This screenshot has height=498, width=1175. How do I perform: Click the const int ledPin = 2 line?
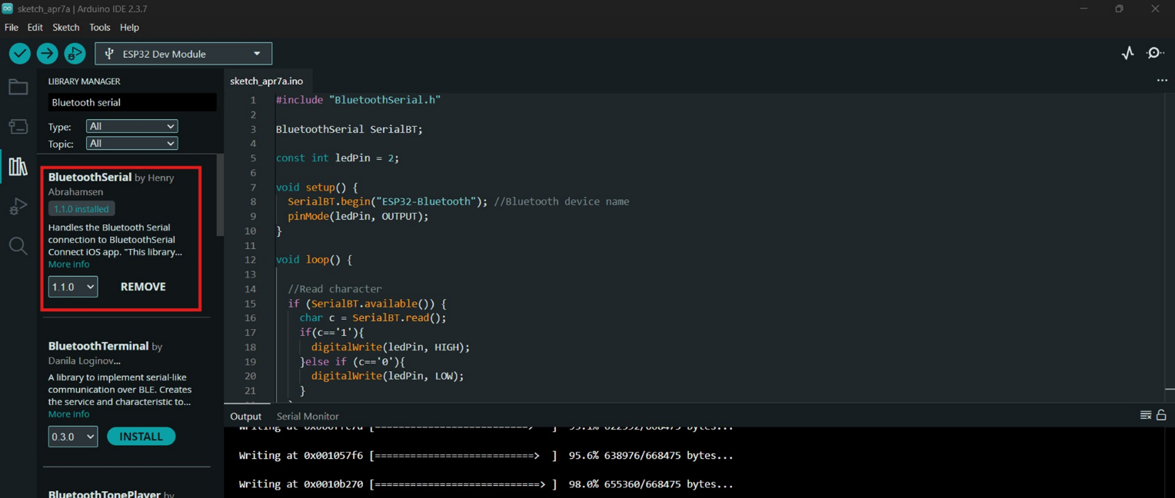(x=338, y=158)
